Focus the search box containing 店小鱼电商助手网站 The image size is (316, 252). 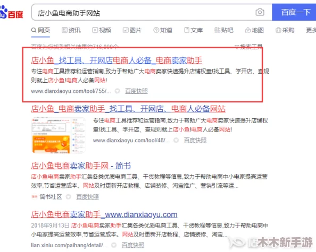point(152,12)
